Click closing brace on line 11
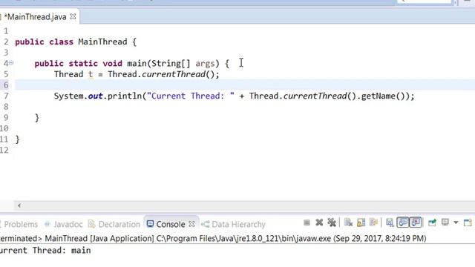The width and height of the screenshot is (475, 267). click(17, 139)
